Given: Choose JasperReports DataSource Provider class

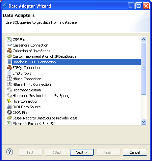Looking at the screenshot, I should pos(45,118).
